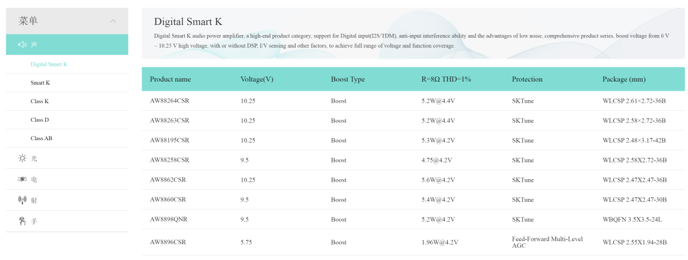This screenshot has width=688, height=260.
Task: Collapse the 菜单 menu chevron
Action: [x=113, y=20]
